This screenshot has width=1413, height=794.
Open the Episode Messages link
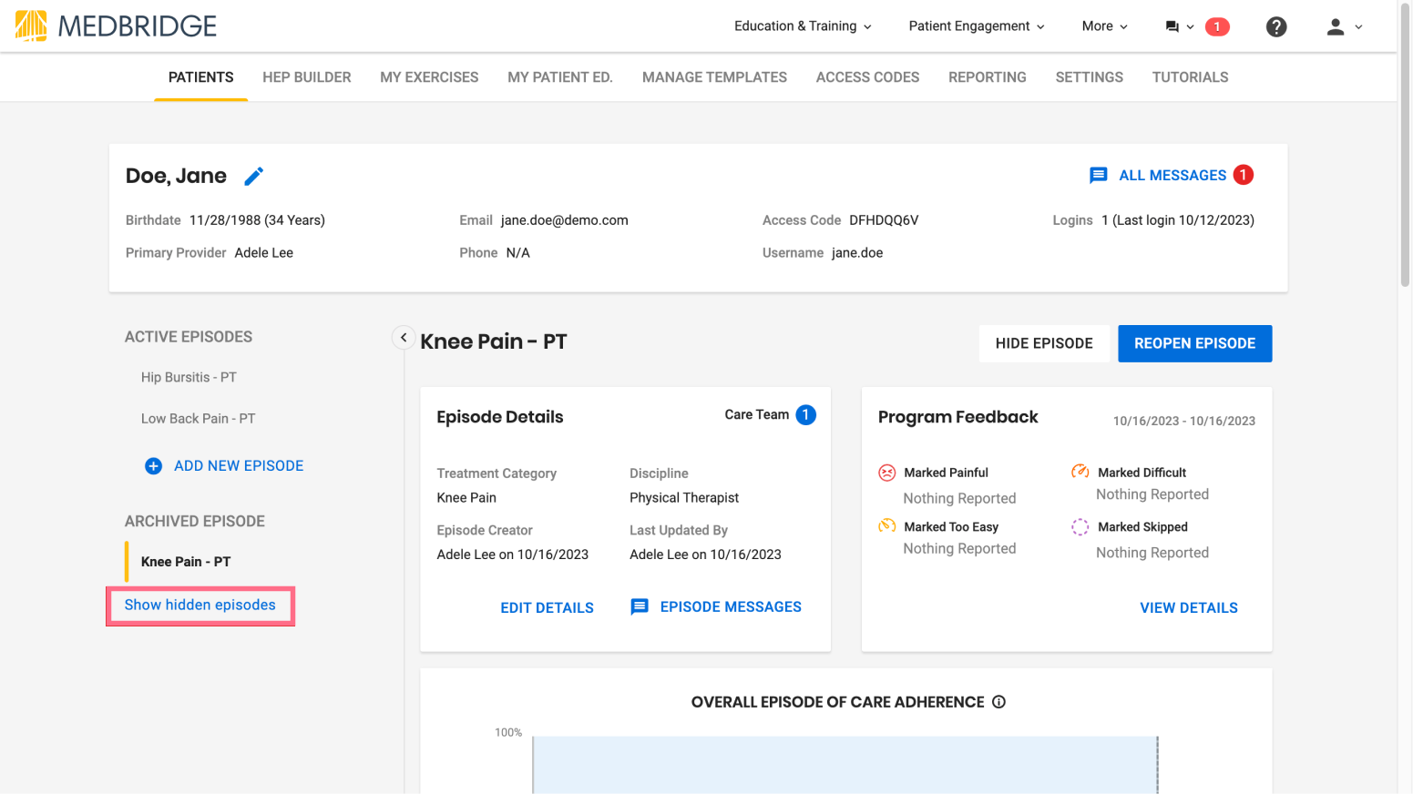coord(731,607)
